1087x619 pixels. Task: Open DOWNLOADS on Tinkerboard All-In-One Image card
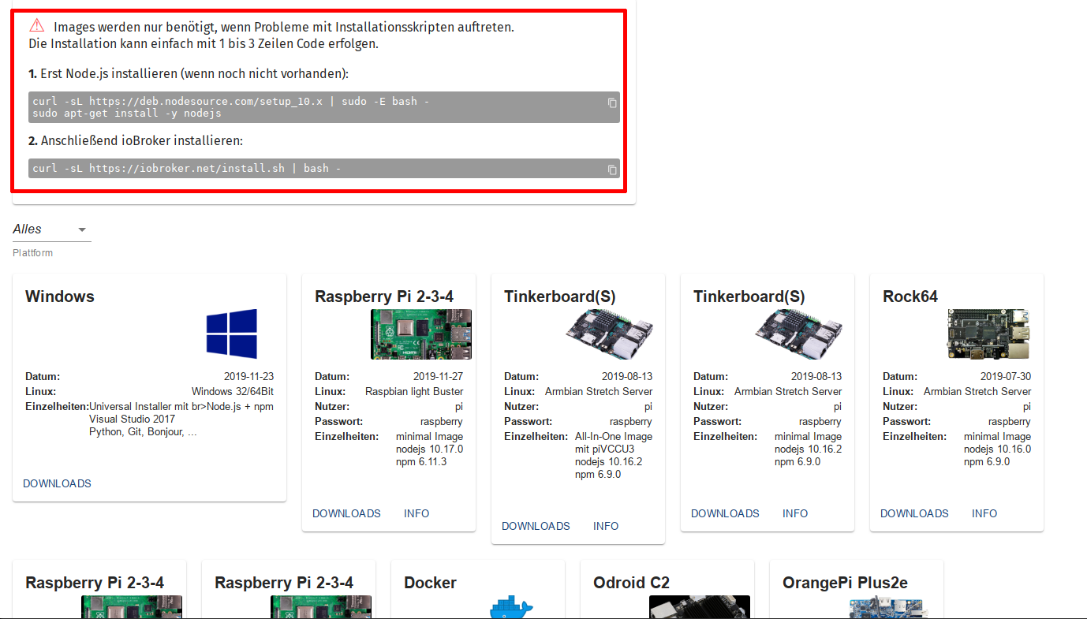[x=536, y=526]
